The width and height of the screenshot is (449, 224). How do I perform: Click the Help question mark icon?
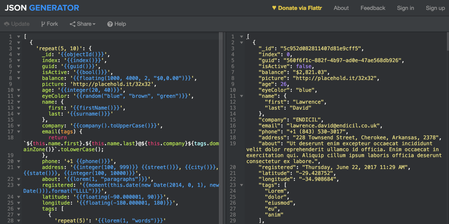109,24
